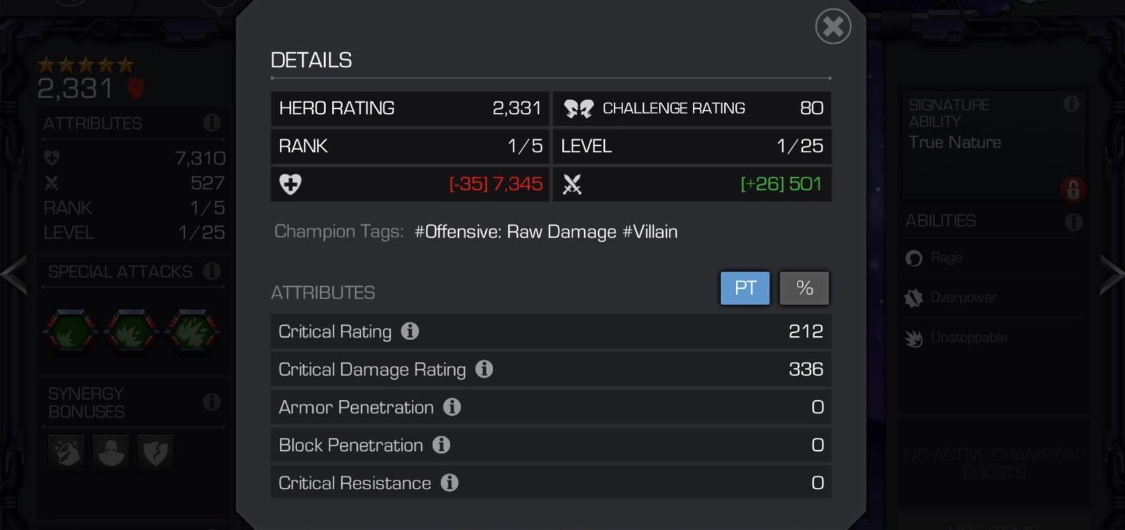Switch attributes to PT view
This screenshot has width=1125, height=530.
[x=745, y=287]
